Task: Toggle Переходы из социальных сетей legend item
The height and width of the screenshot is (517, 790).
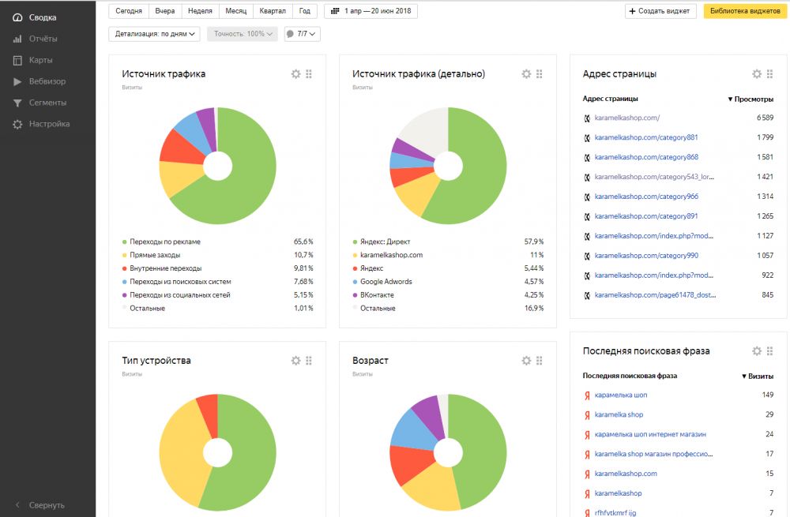Action: click(176, 295)
